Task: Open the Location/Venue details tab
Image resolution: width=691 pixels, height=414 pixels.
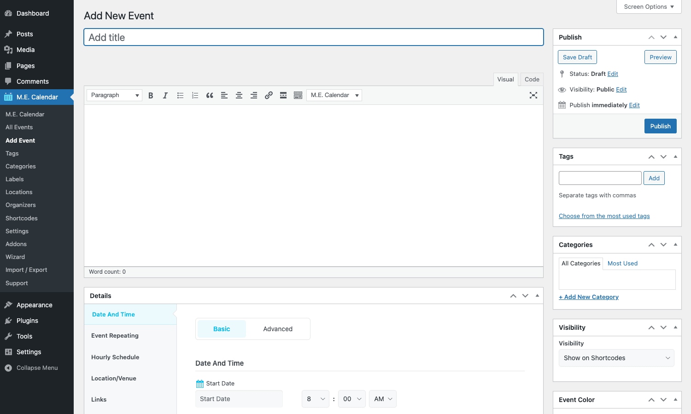Action: 130,378
